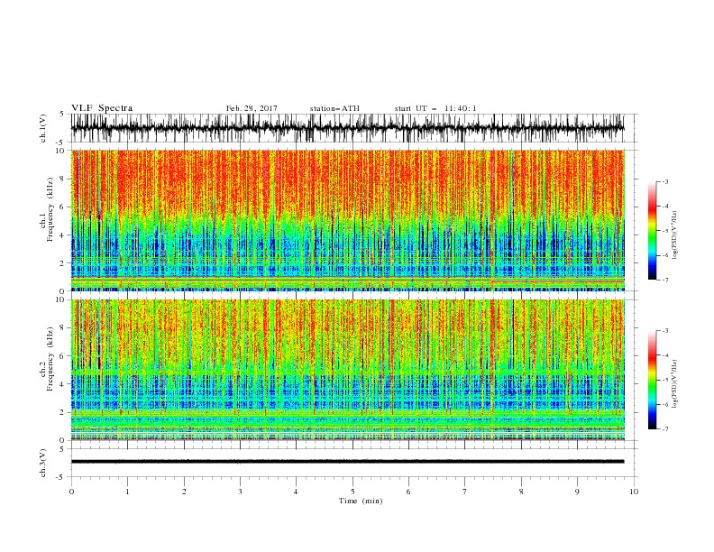The width and height of the screenshot is (714, 552).
Task: Click the ch.3 flat waveform trace
Action: point(347,462)
